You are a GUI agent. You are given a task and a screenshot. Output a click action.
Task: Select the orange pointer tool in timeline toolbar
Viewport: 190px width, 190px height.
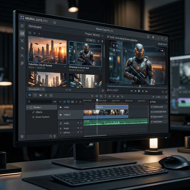(92, 96)
